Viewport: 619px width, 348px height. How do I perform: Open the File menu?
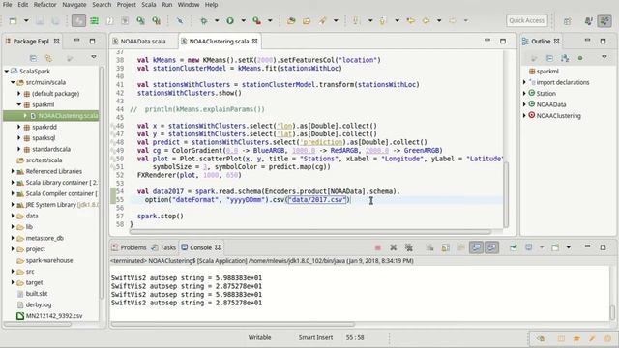[x=7, y=5]
